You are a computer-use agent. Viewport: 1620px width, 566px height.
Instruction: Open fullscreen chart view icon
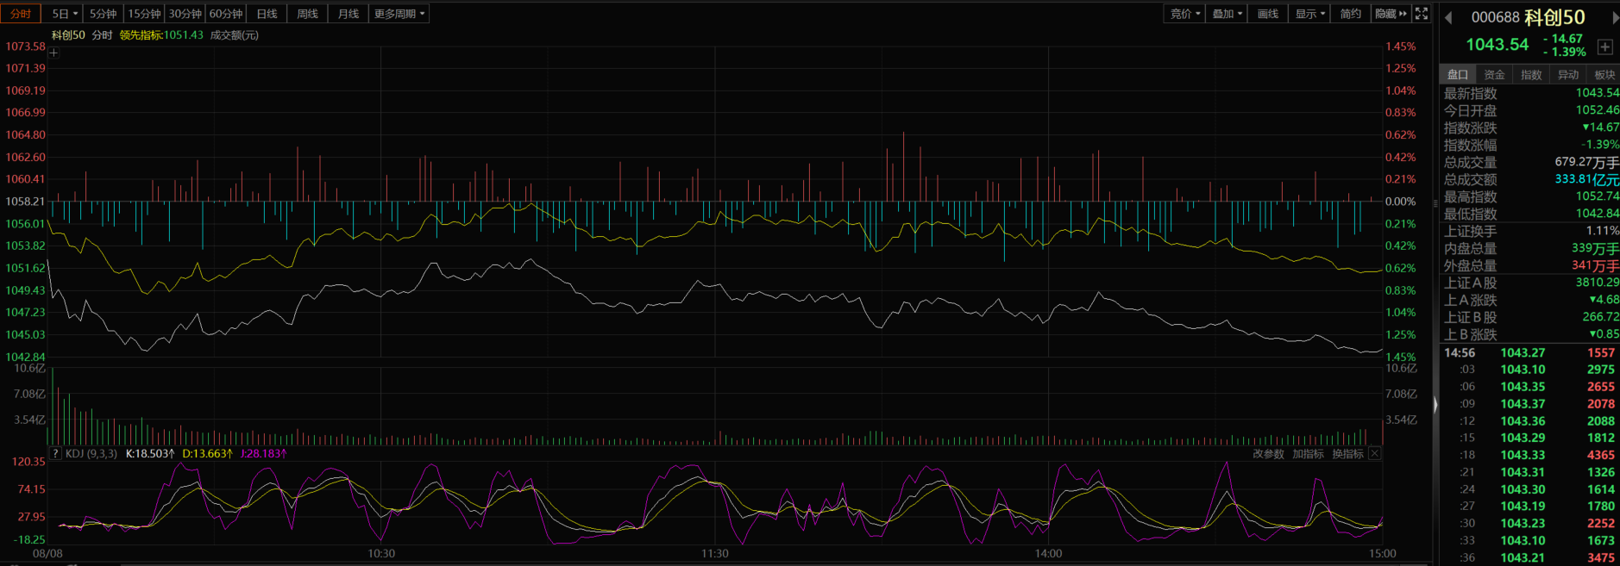click(1422, 14)
